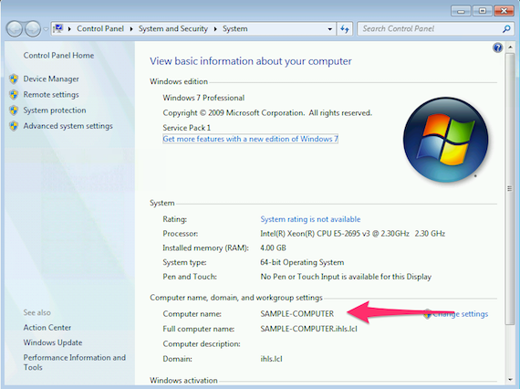This screenshot has width=520, height=389.
Task: Click the shield icon beside Device Manager
Action: [x=14, y=79]
